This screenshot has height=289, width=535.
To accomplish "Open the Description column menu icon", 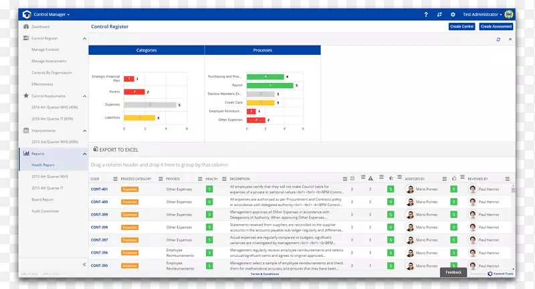I will 345,179.
